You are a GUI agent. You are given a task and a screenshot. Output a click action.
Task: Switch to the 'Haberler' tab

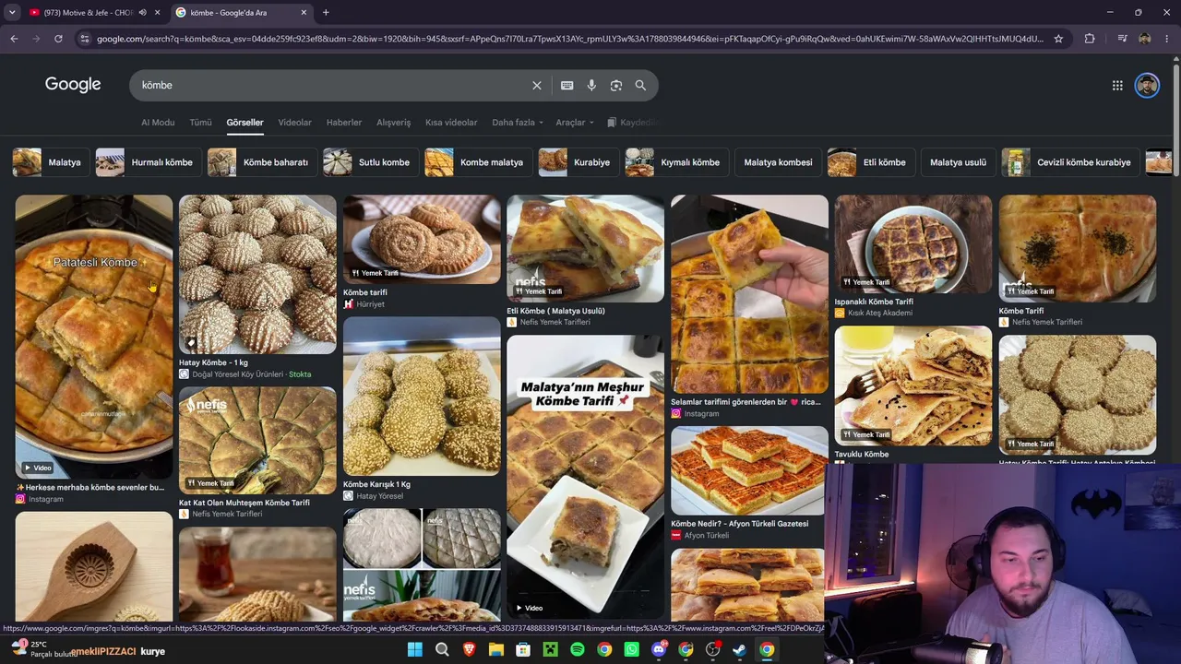coord(344,123)
